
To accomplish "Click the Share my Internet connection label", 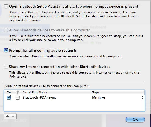I will click(x=60, y=67).
